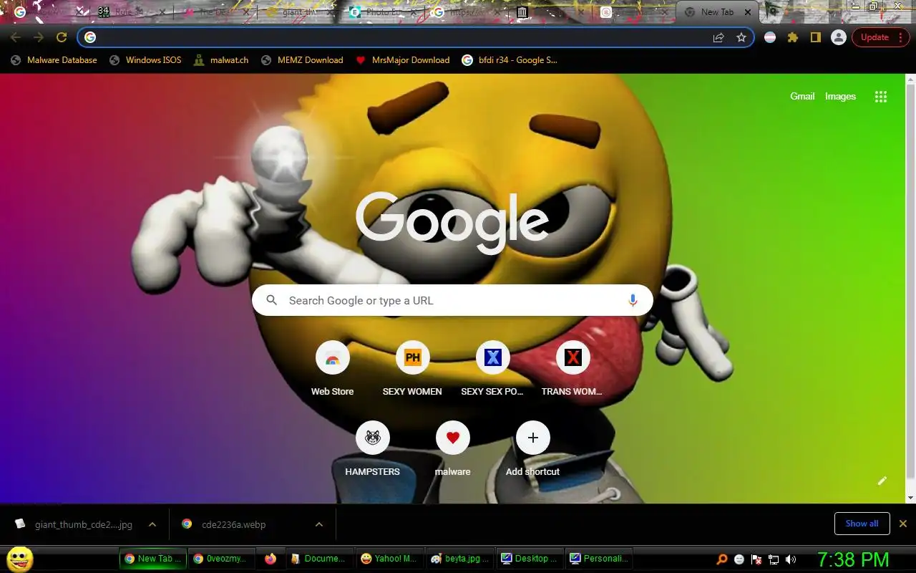
Task: Open the MEMZ Download bookmark
Action: click(302, 60)
